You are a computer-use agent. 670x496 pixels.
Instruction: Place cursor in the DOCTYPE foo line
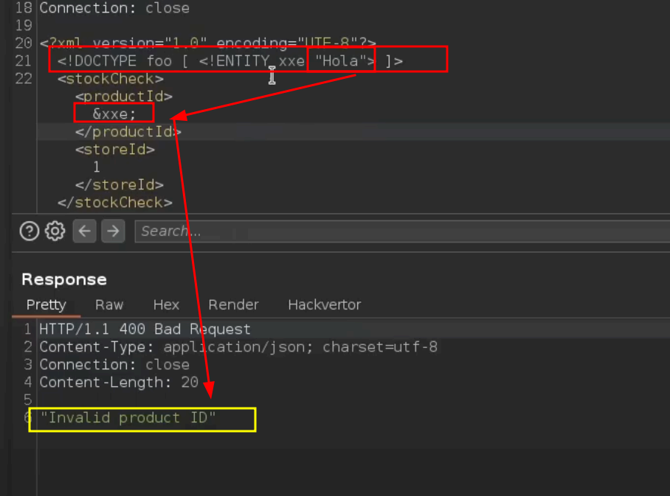pyautogui.click(x=230, y=61)
